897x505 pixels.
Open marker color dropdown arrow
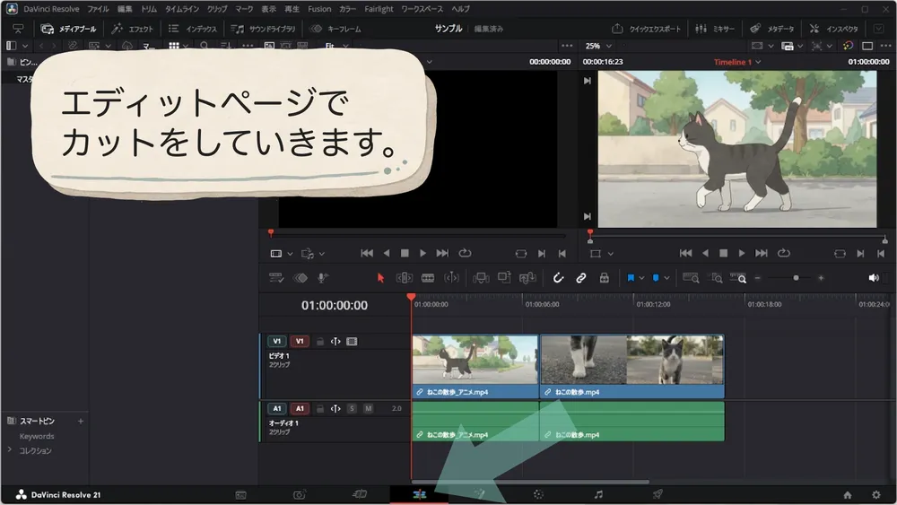pyautogui.click(x=666, y=278)
